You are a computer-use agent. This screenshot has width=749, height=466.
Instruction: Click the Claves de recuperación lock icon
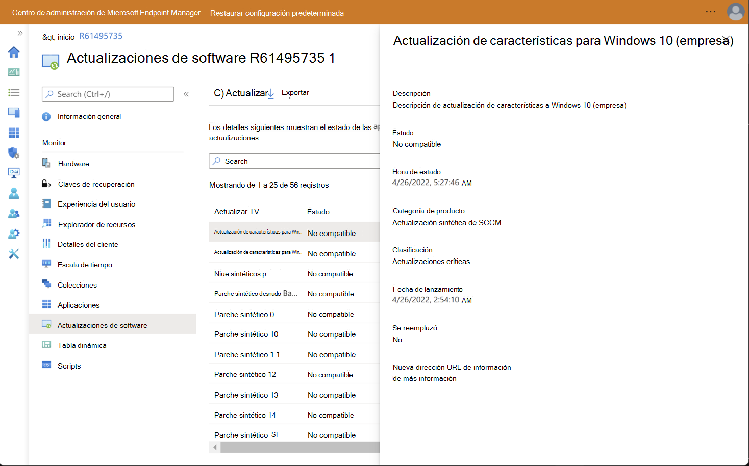click(x=46, y=184)
